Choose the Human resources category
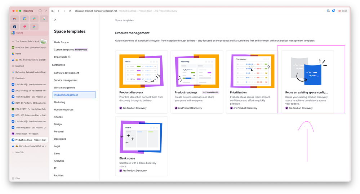360x194 pixels. (x=63, y=110)
